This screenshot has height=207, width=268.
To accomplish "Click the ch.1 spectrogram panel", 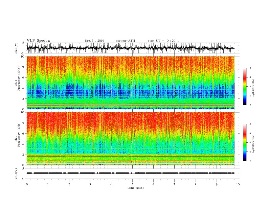I will click(130, 83).
